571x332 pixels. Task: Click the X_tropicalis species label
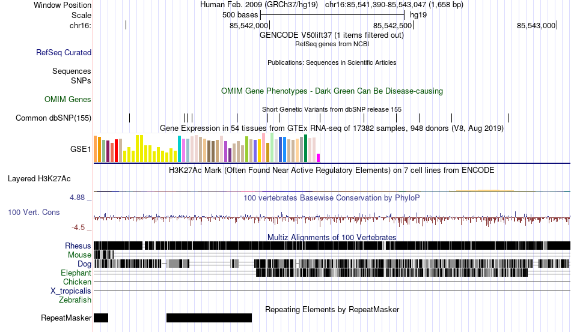click(71, 291)
